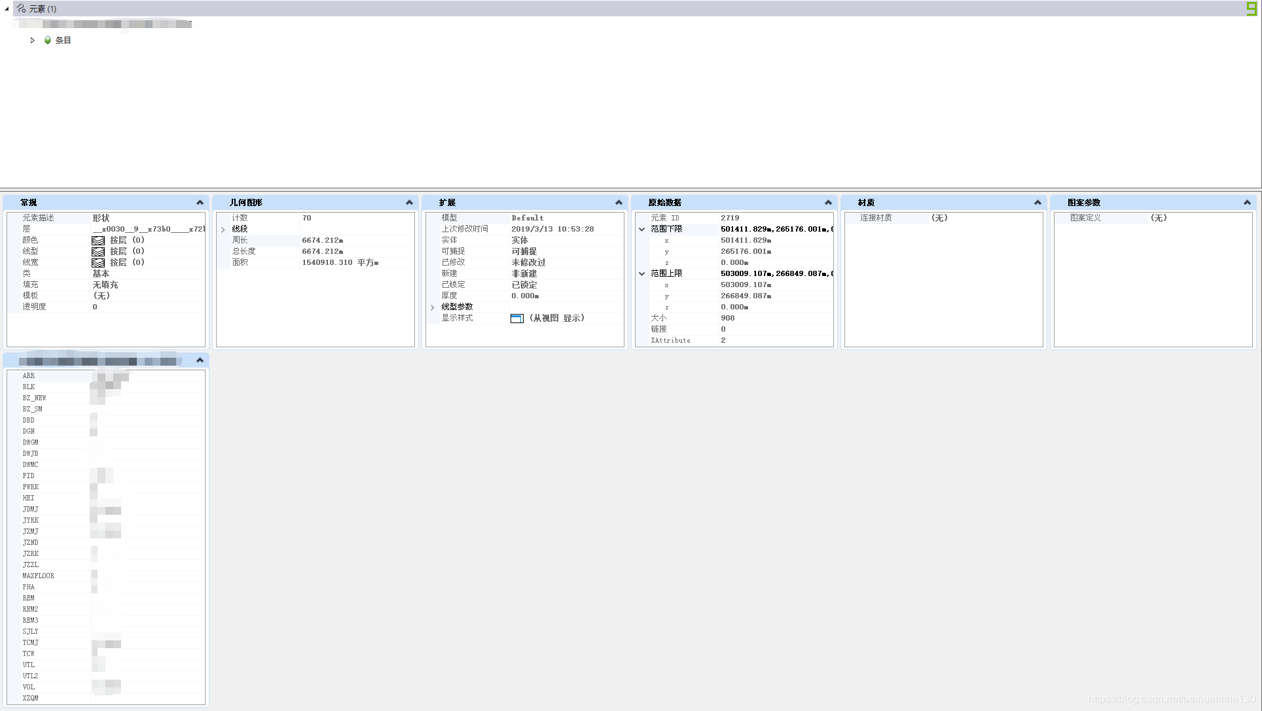Image resolution: width=1262 pixels, height=711 pixels.
Task: Click the 厚度 value 0.000m
Action: pyautogui.click(x=526, y=296)
